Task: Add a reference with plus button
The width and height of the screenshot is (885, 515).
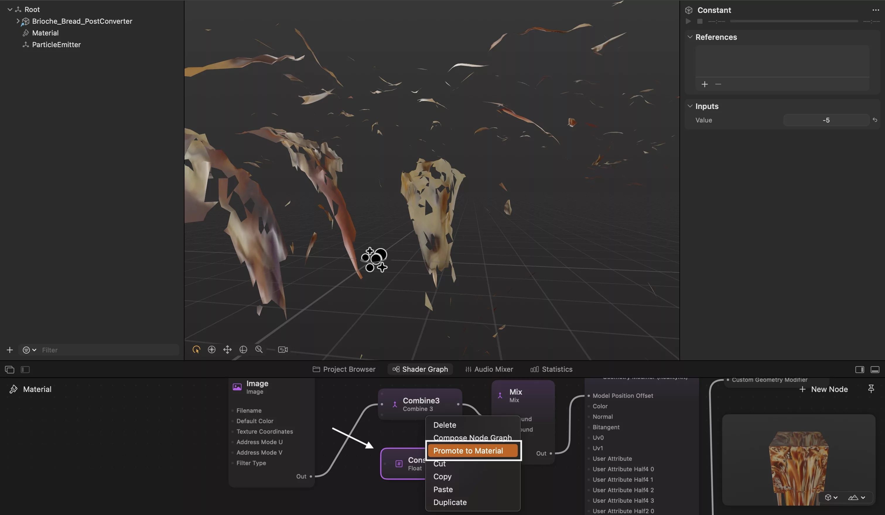Action: [x=705, y=84]
